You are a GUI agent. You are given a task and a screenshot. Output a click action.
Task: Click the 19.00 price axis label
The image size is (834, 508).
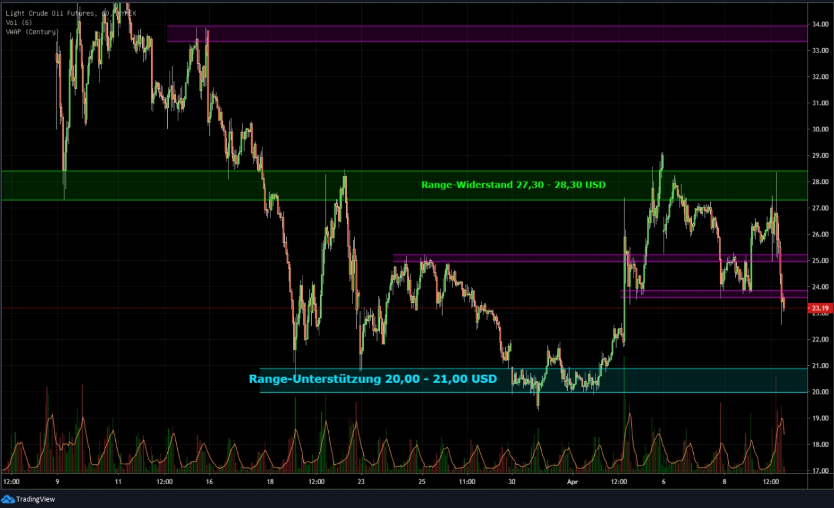click(820, 419)
